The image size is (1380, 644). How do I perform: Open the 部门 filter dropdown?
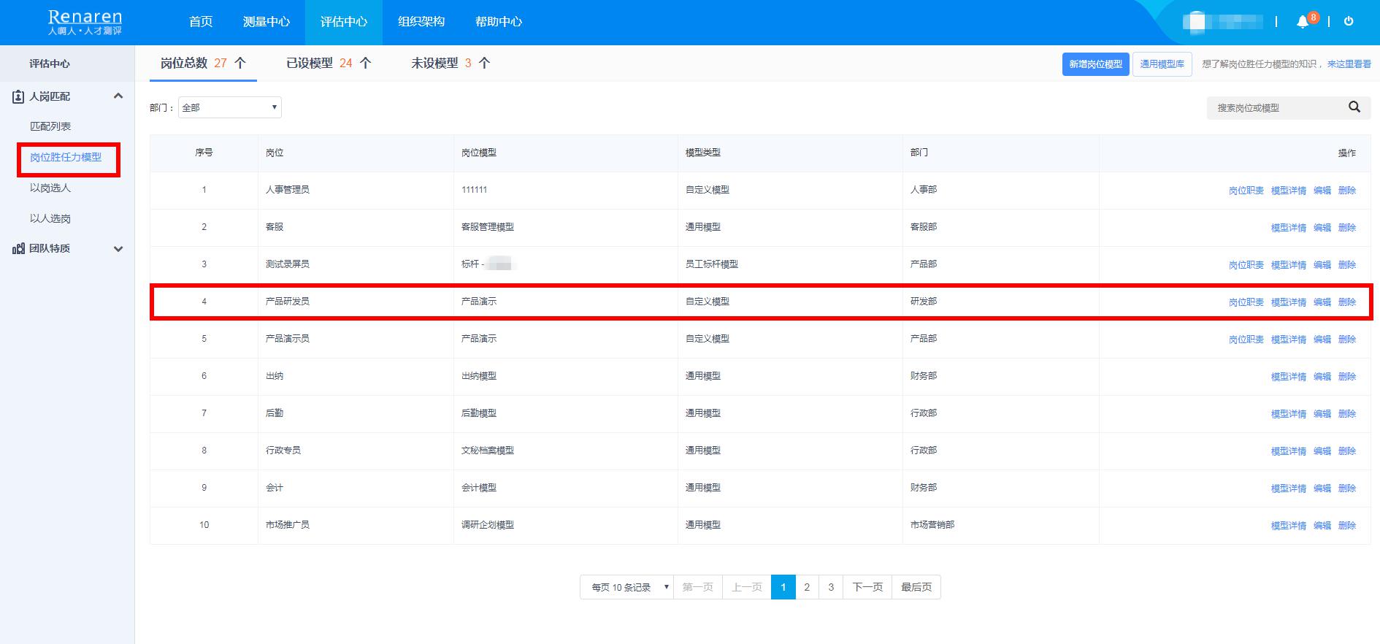pyautogui.click(x=229, y=107)
